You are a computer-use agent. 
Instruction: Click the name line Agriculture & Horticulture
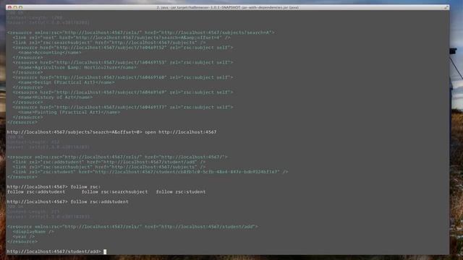[x=77, y=67]
